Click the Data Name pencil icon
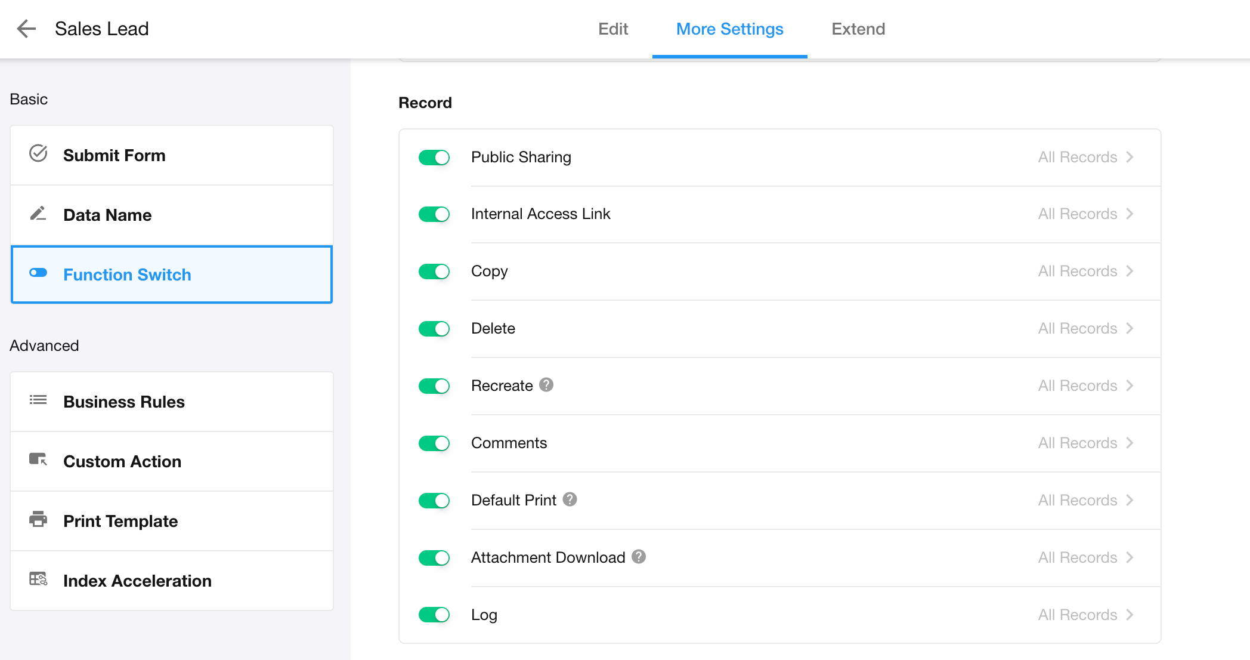This screenshot has width=1250, height=660. coord(38,214)
